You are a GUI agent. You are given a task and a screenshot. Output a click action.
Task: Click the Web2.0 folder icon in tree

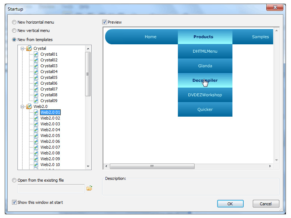(x=29, y=106)
